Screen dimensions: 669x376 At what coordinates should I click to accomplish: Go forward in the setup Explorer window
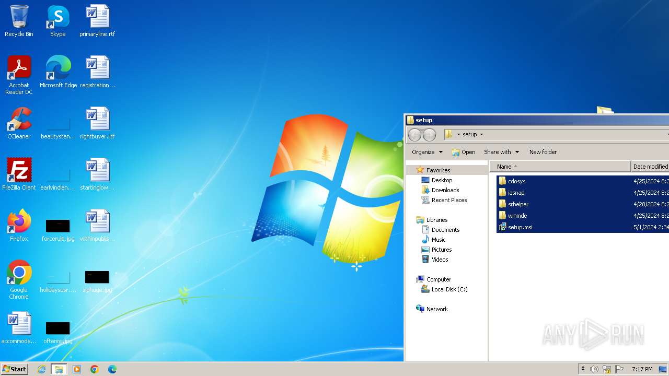coord(429,135)
